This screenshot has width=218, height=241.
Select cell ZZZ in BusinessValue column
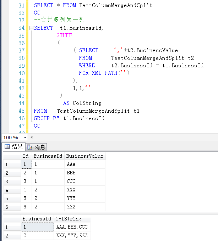[85, 207]
